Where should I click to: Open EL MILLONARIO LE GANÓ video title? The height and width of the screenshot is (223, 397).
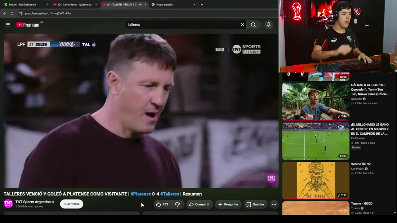point(370,129)
